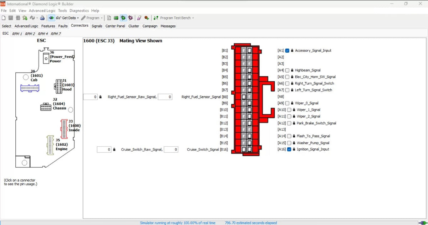This screenshot has height=225, width=428.
Task: Open the Diagnostics menu
Action: coord(79,10)
